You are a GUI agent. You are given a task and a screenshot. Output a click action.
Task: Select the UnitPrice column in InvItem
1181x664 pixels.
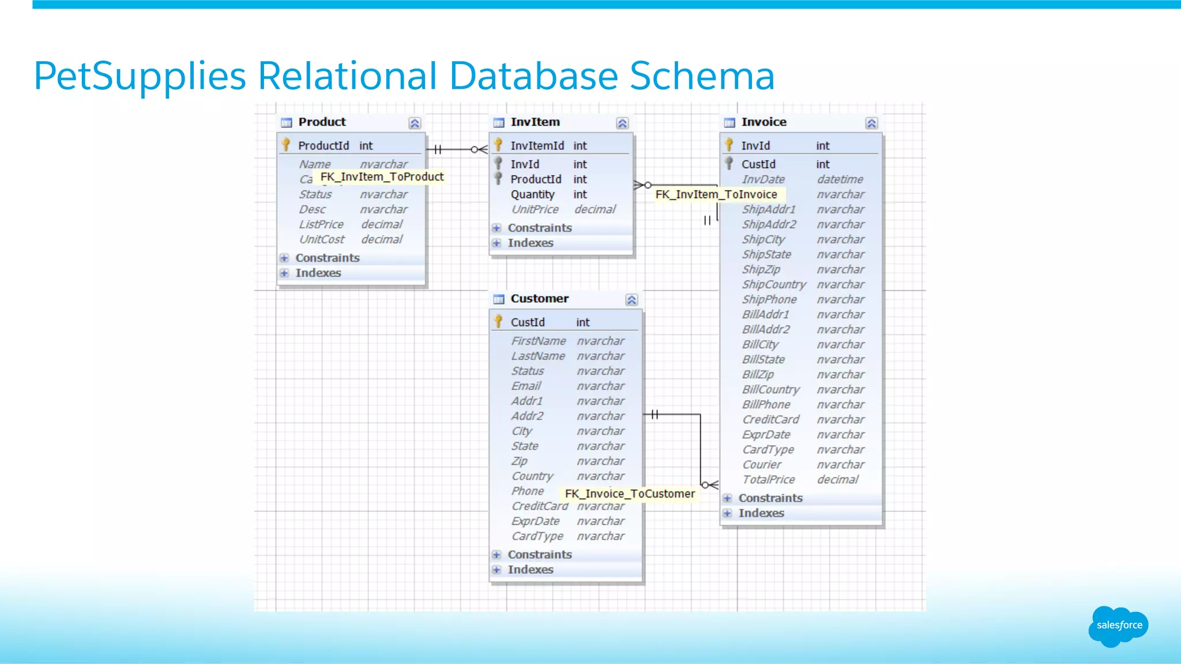click(x=561, y=210)
